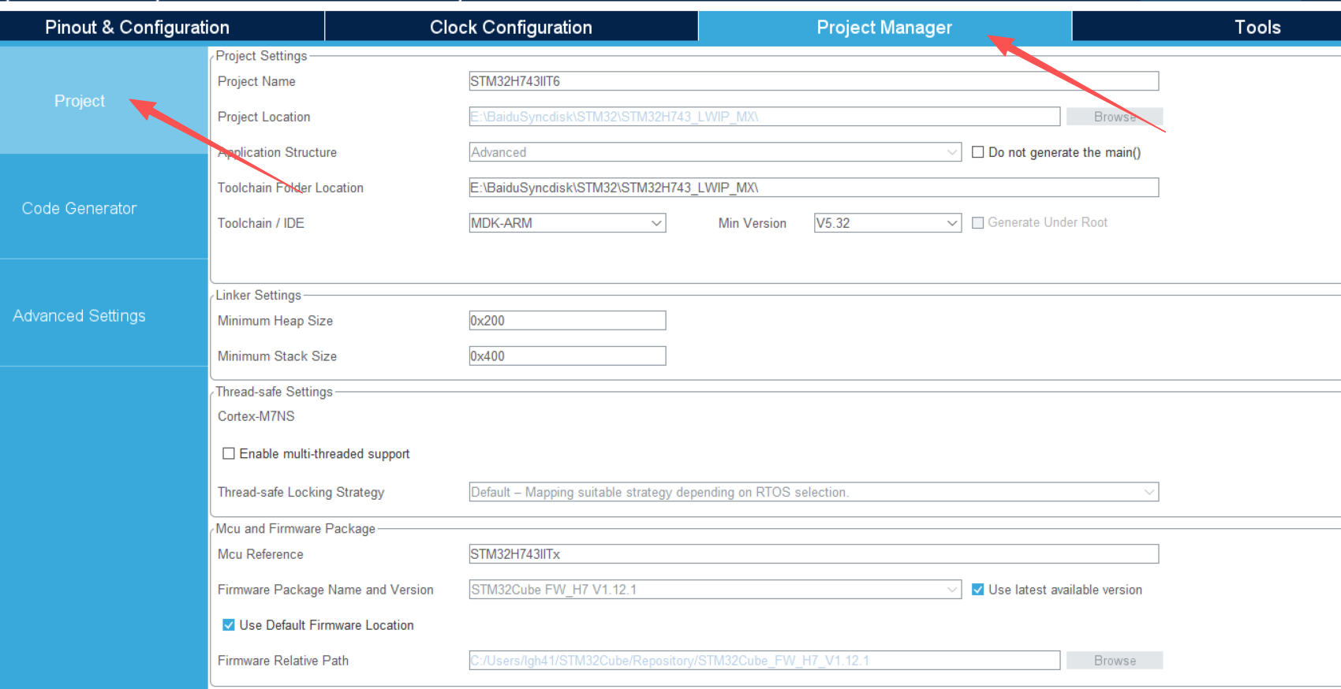
Task: Open Advanced Settings side panel
Action: 79,315
